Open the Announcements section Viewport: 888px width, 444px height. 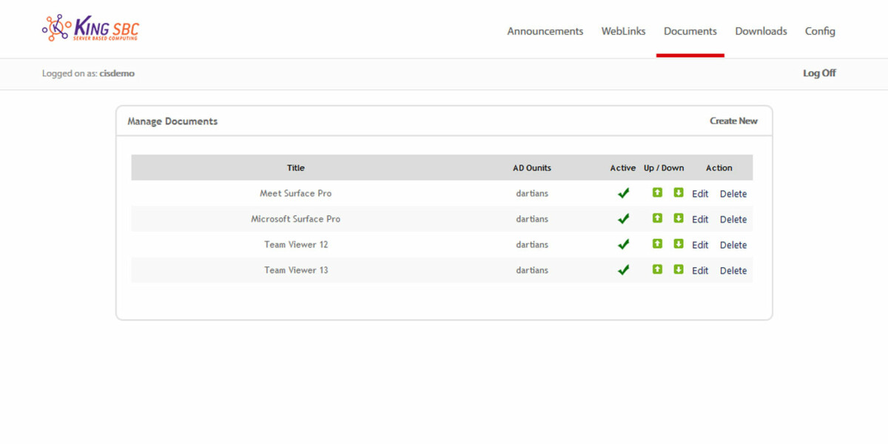(x=545, y=31)
